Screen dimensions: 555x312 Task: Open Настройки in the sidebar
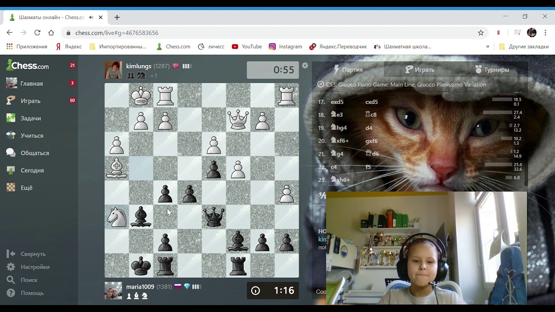tap(35, 267)
